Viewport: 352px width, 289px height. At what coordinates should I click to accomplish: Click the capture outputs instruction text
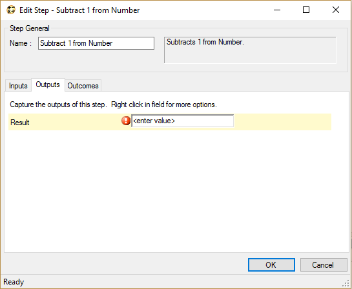pyautogui.click(x=114, y=105)
